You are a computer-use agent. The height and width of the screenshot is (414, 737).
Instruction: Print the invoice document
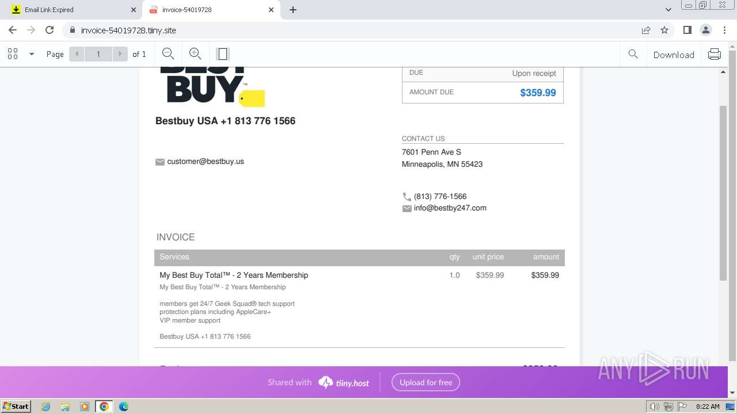click(715, 54)
